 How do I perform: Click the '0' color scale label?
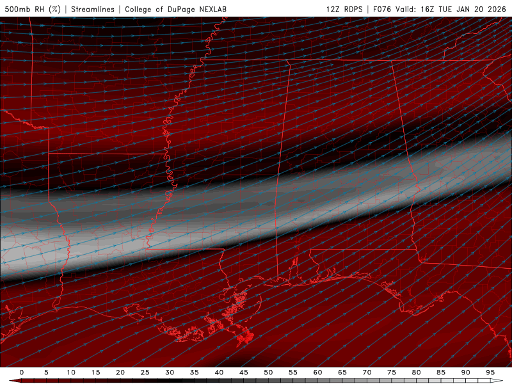tap(22, 372)
